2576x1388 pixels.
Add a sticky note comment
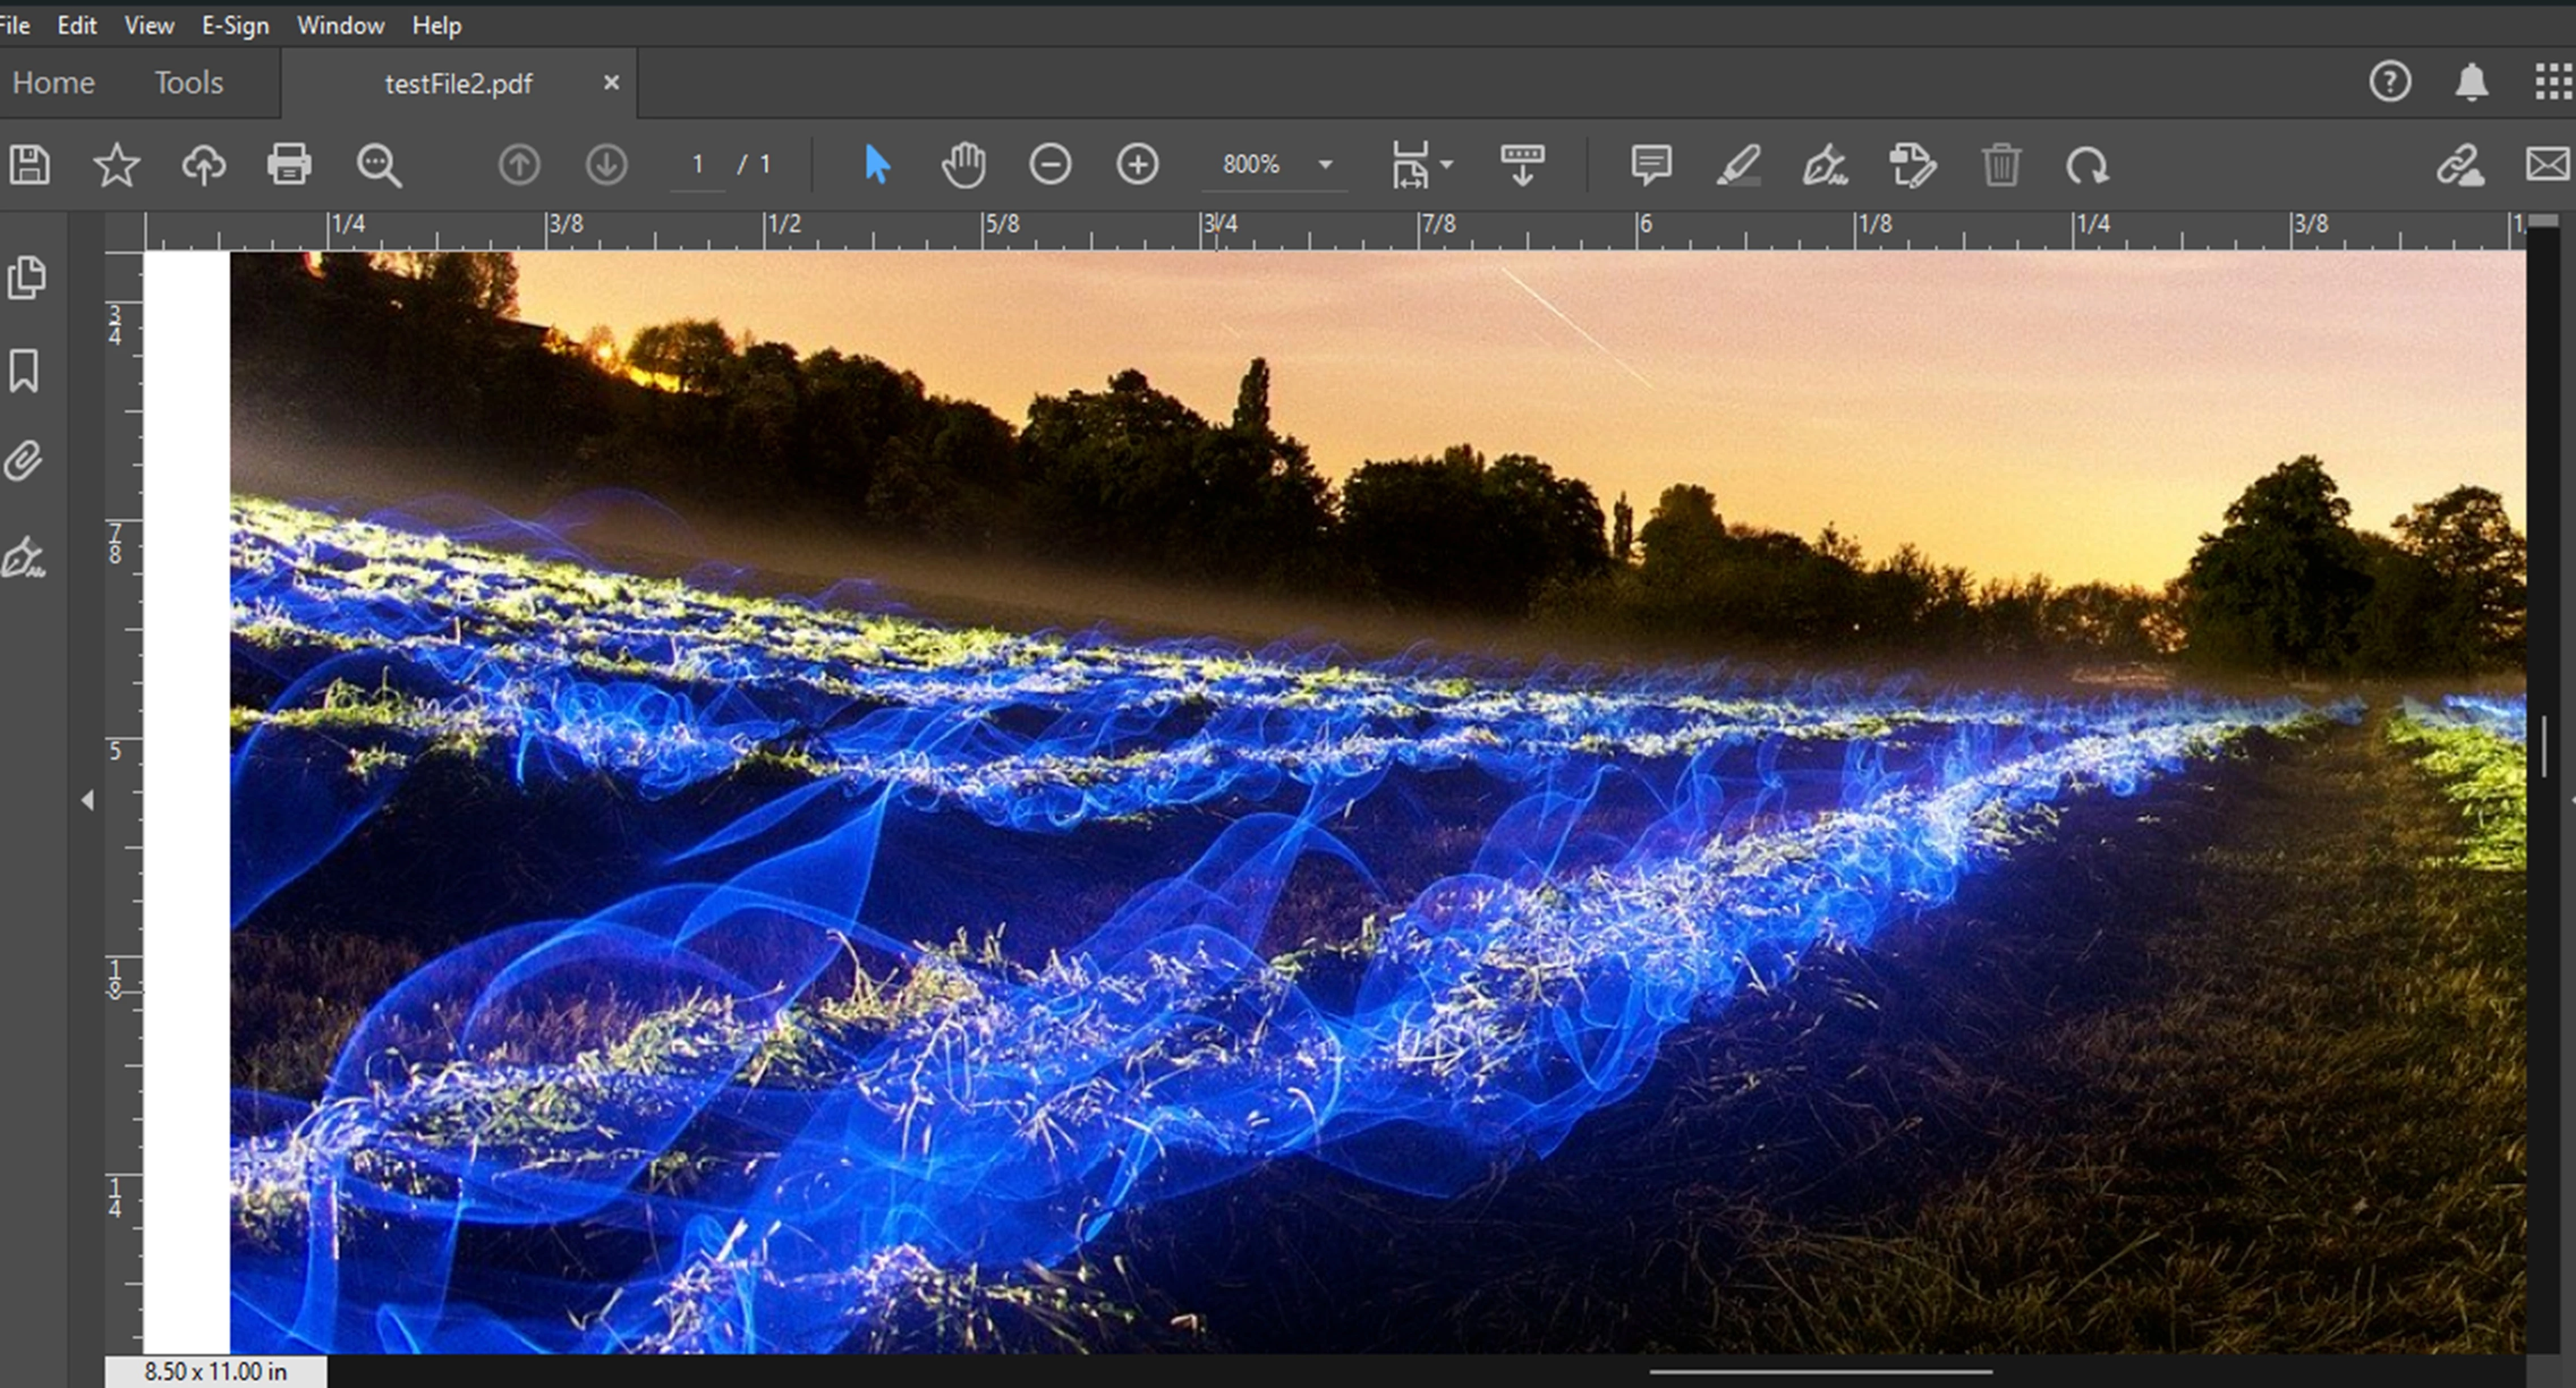(1650, 165)
